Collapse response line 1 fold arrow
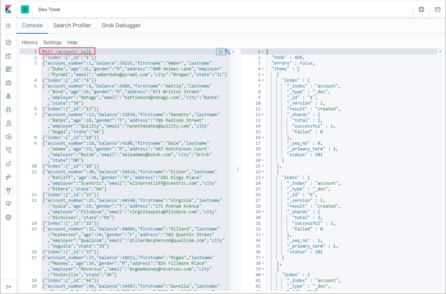This screenshot has width=446, height=294. 263,51
